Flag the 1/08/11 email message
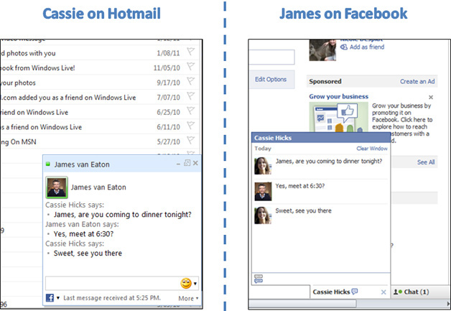 click(x=190, y=52)
